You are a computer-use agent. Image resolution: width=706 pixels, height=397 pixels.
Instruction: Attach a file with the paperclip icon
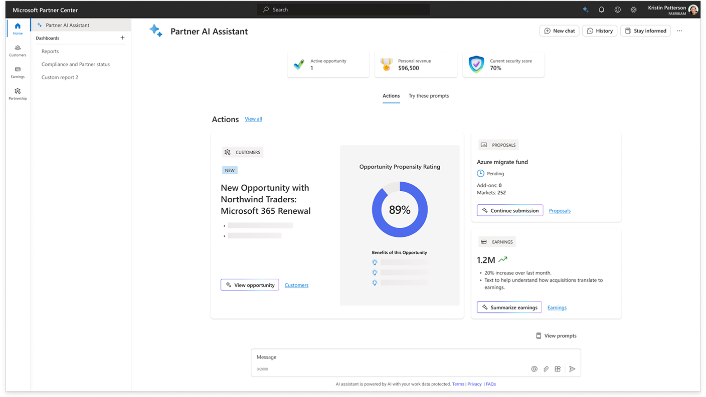(546, 369)
